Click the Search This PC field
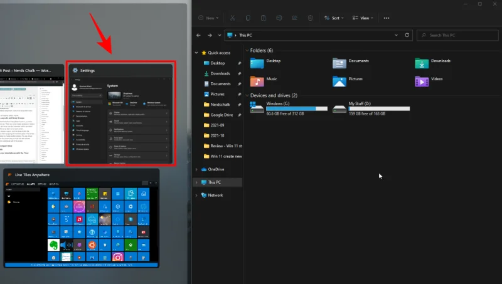Image resolution: width=502 pixels, height=284 pixels. tap(457, 35)
